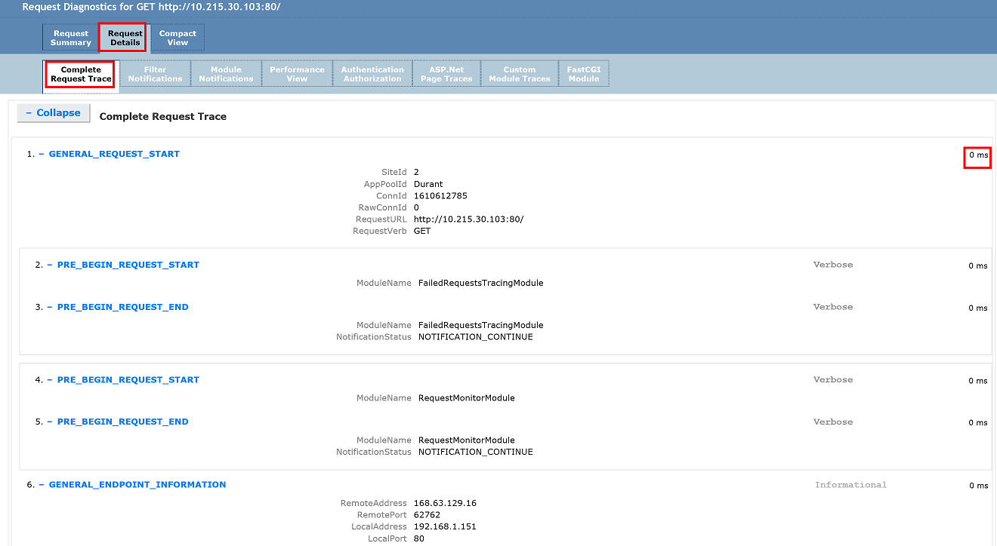Collapse event 2 PRE_BEGIN_REQUEST_START
This screenshot has height=546, width=997.
click(x=127, y=265)
